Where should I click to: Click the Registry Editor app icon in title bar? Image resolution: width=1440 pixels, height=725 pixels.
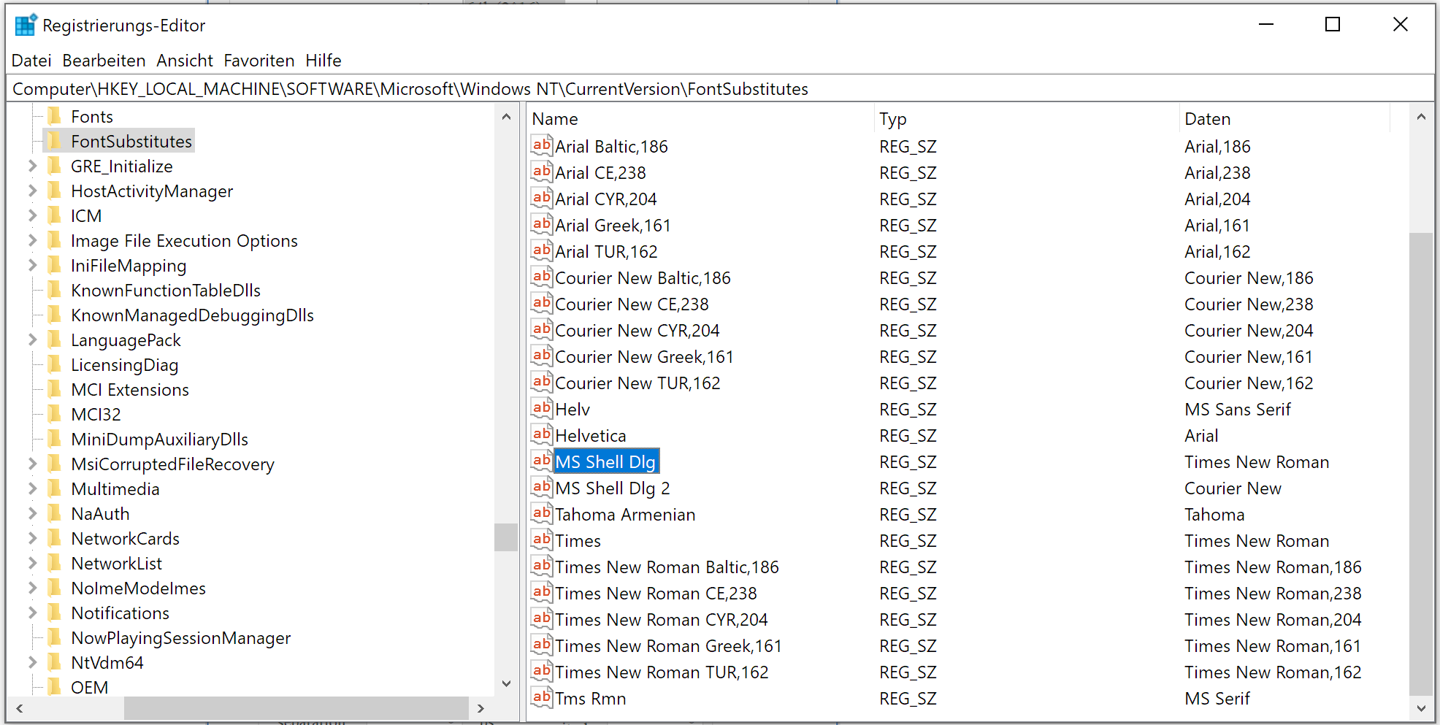pyautogui.click(x=26, y=26)
